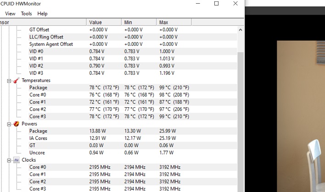Click VID #3 max value 1.196 V
The height and width of the screenshot is (192, 325).
[x=167, y=73]
